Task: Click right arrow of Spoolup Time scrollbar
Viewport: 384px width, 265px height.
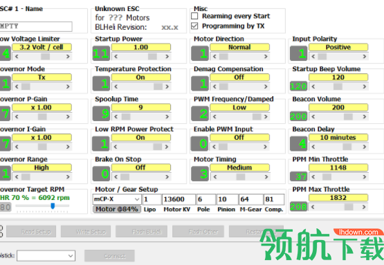Action: click(x=167, y=117)
